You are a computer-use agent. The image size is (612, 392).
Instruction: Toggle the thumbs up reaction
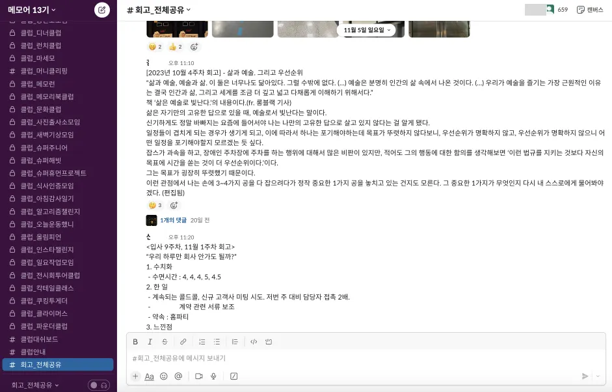175,47
